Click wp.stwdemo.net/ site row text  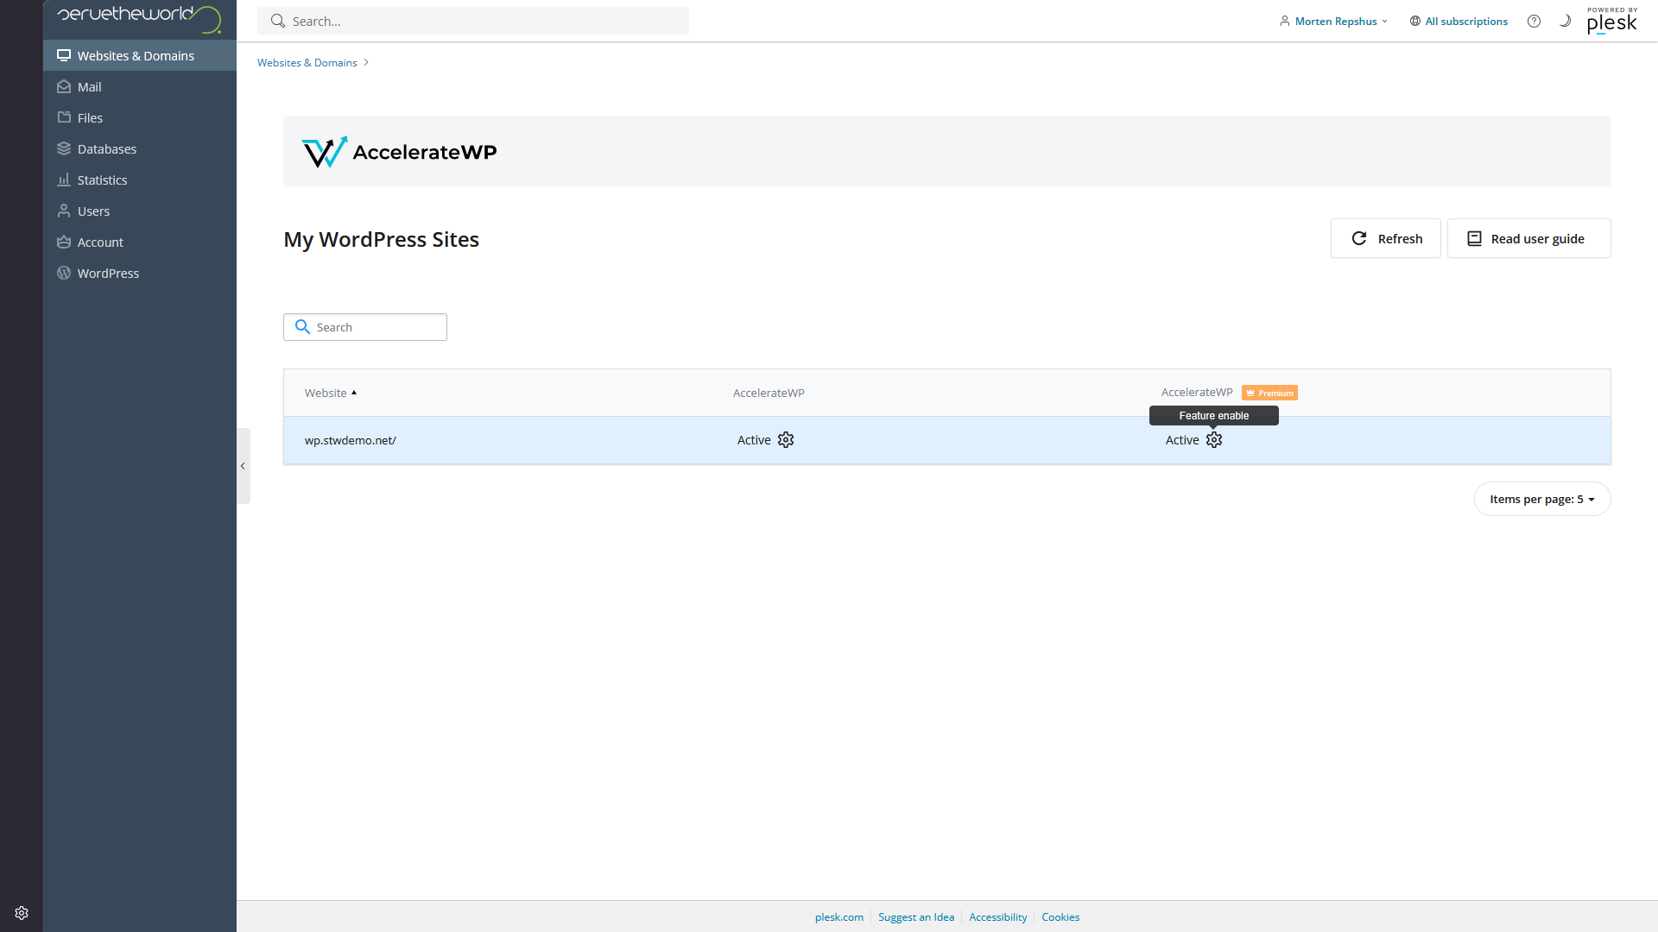[x=350, y=440]
